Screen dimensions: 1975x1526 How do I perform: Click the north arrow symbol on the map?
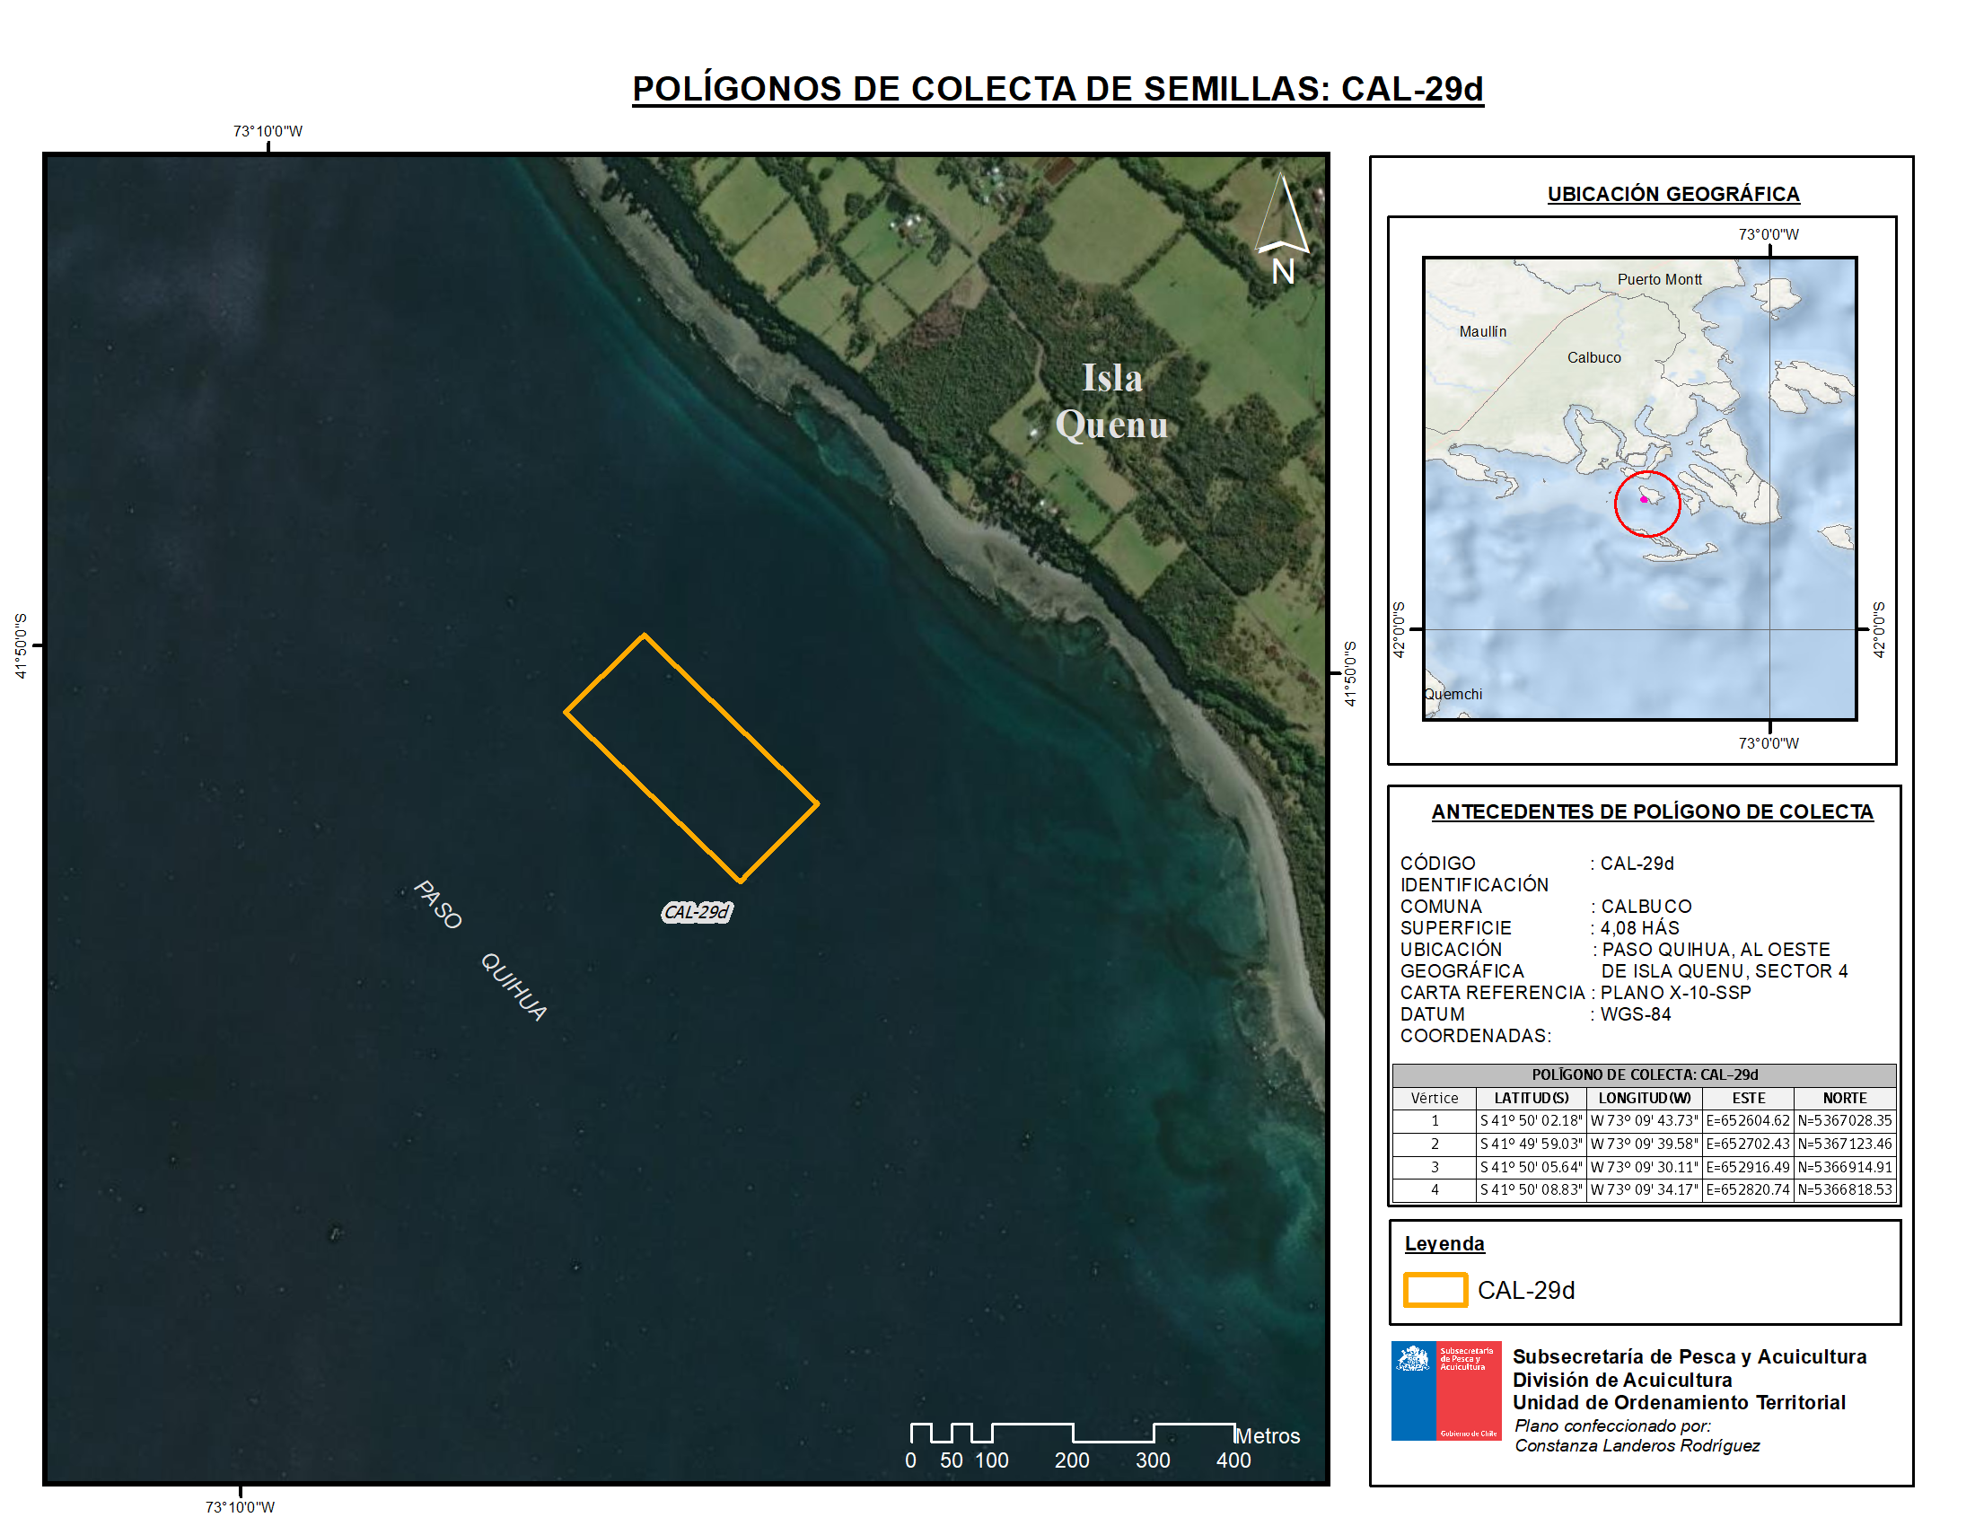1281,229
